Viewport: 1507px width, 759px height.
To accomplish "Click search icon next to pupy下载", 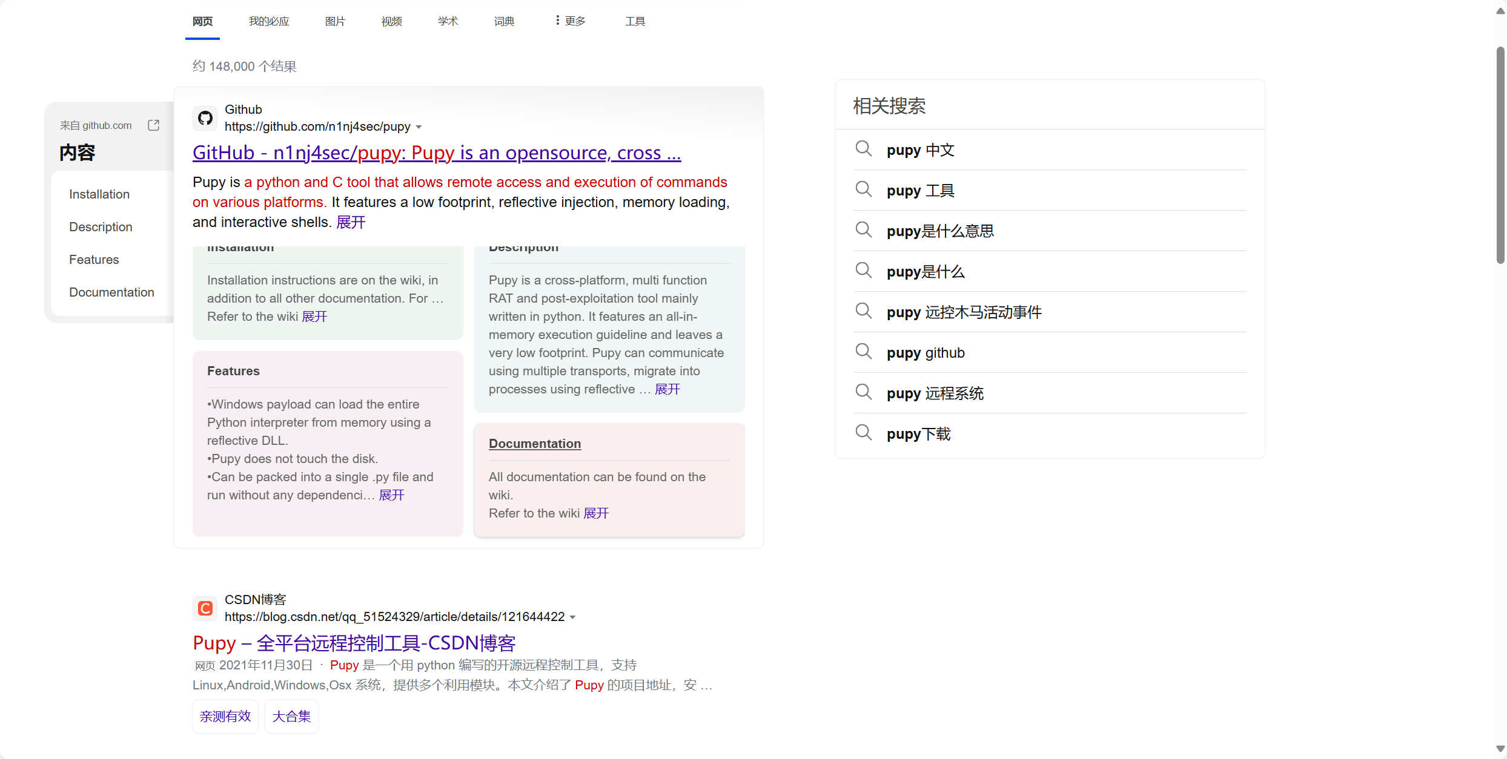I will [863, 433].
